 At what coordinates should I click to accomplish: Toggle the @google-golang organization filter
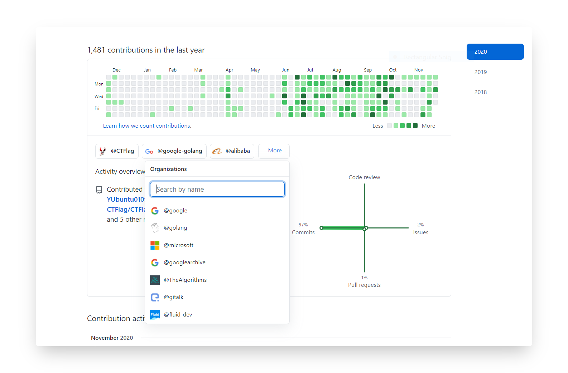(x=174, y=151)
